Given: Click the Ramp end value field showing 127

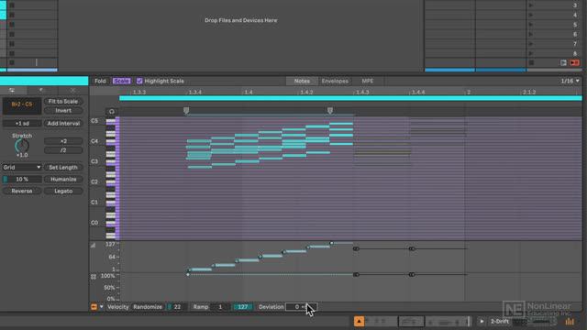Looking at the screenshot, I should (x=242, y=307).
